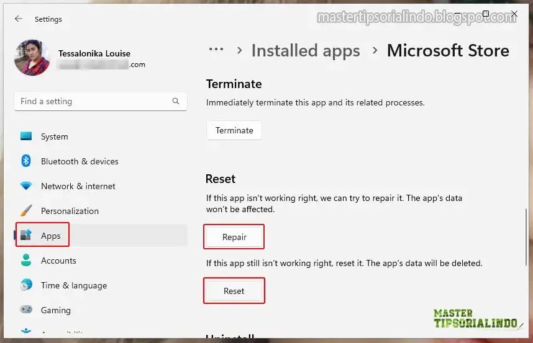Go back to Installed apps breadcrumb

pos(306,51)
